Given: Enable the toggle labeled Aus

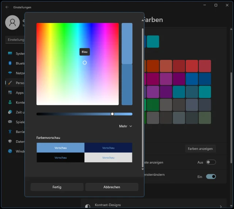Looking at the screenshot, I should point(211,162).
